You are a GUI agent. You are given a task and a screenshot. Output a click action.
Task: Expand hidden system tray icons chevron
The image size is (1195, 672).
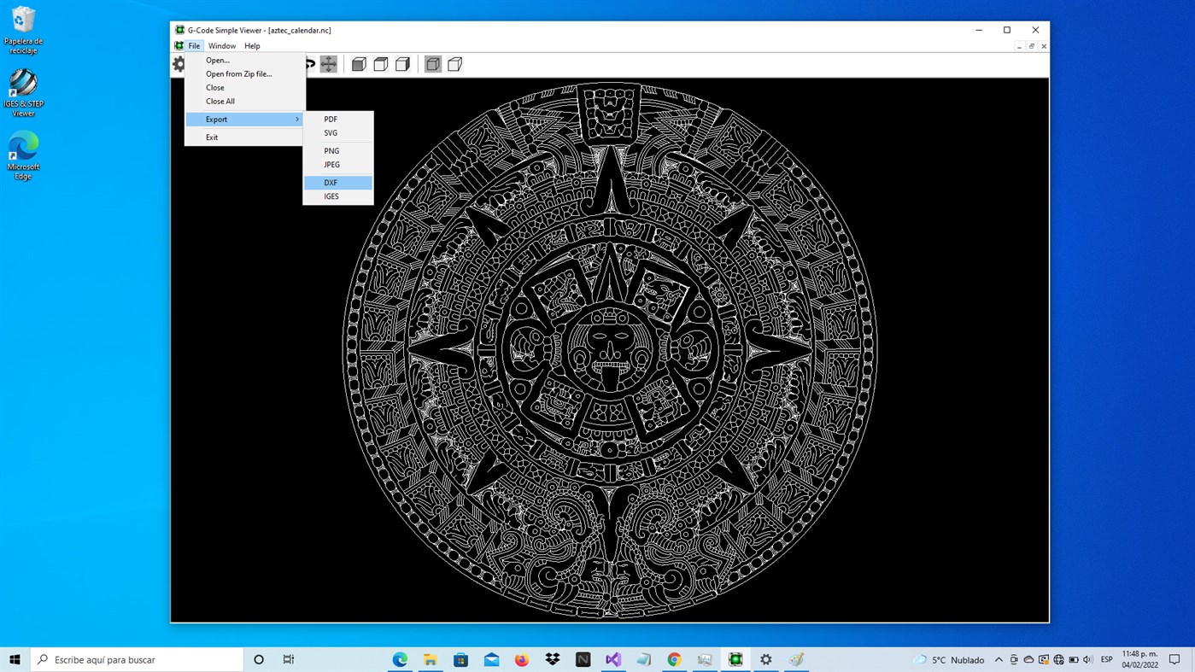click(x=999, y=659)
